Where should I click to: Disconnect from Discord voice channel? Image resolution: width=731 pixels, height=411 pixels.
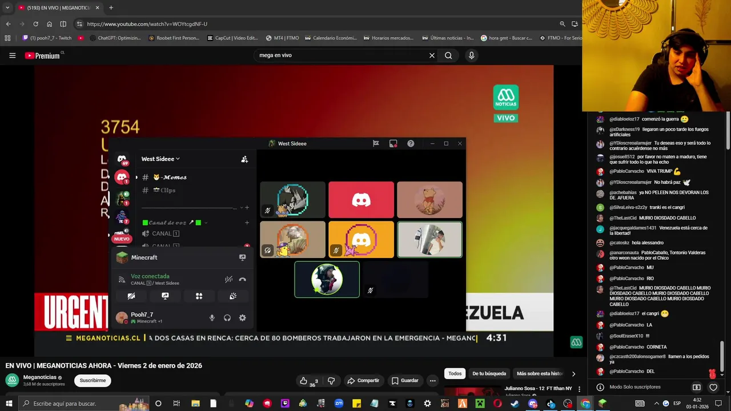242,279
